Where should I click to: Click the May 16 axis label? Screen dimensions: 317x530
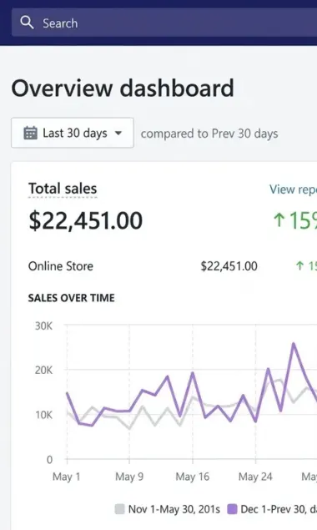click(193, 477)
